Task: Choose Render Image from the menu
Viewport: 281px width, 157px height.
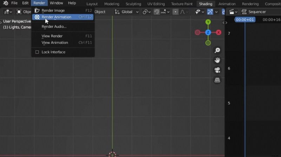Action: [53, 10]
